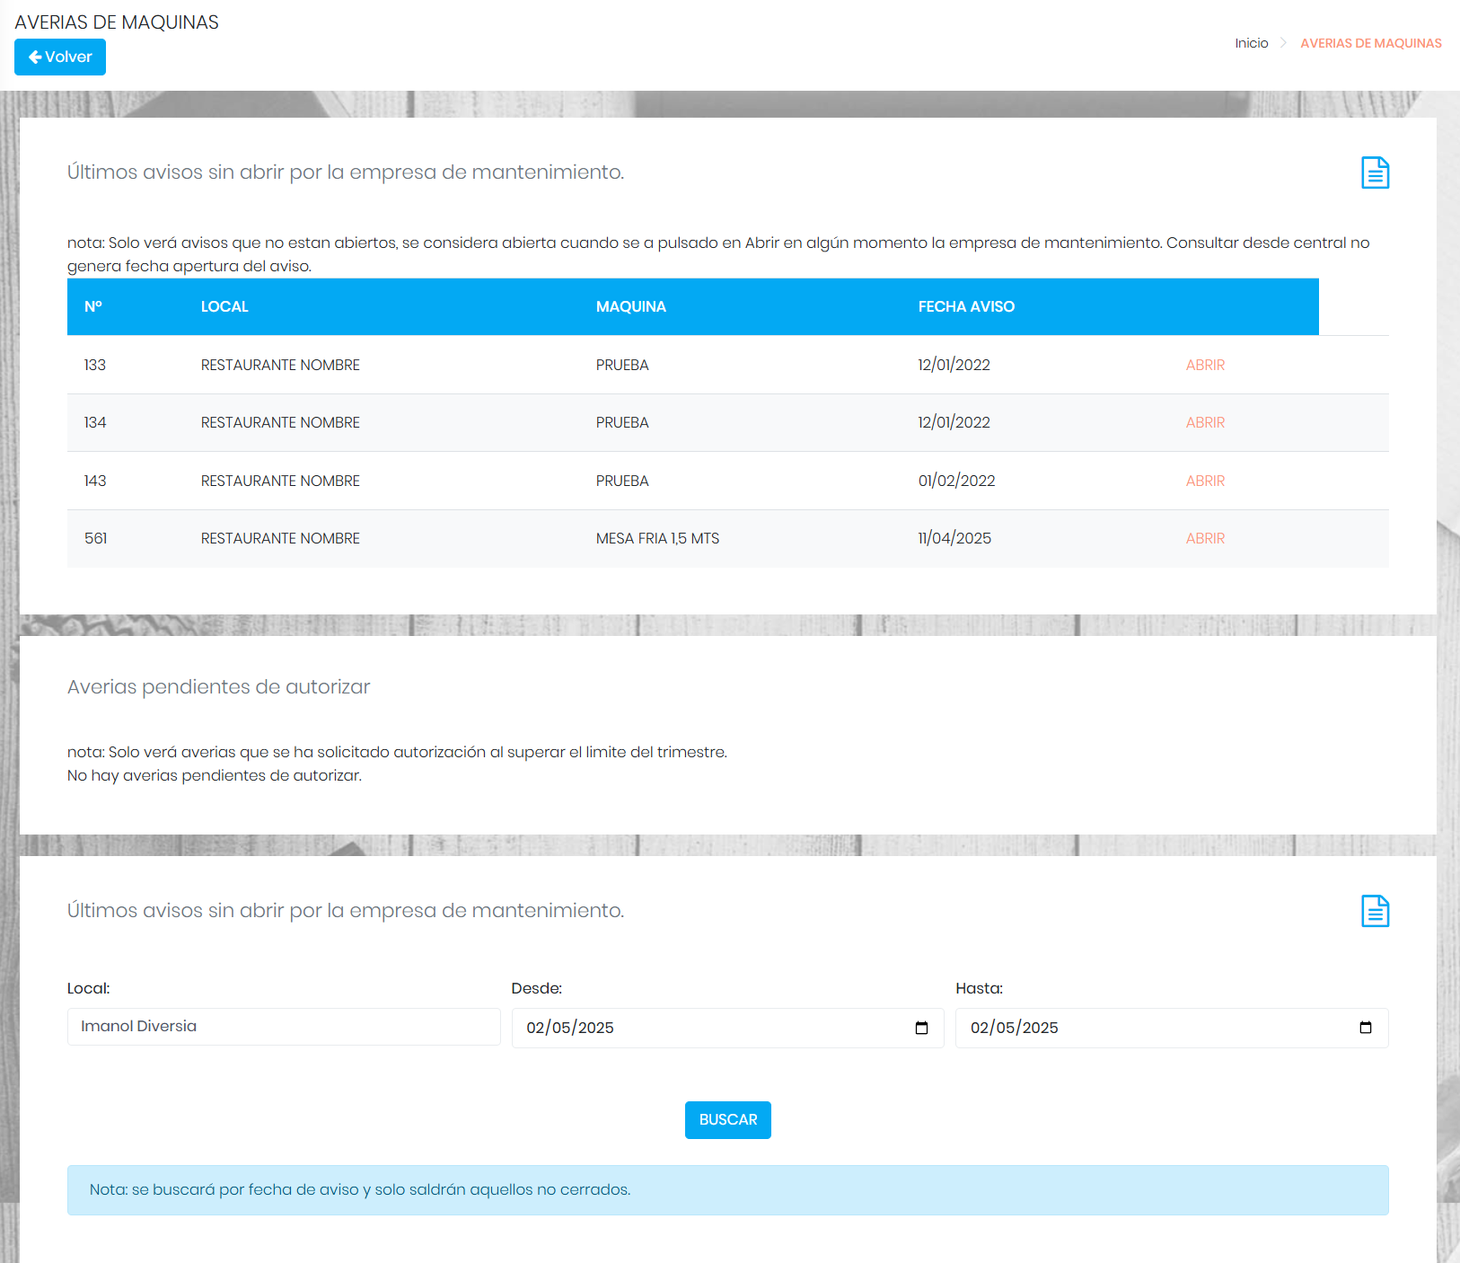Open aviso 134 with ABRIR link
Screen dimensions: 1460x1263
(x=1205, y=422)
